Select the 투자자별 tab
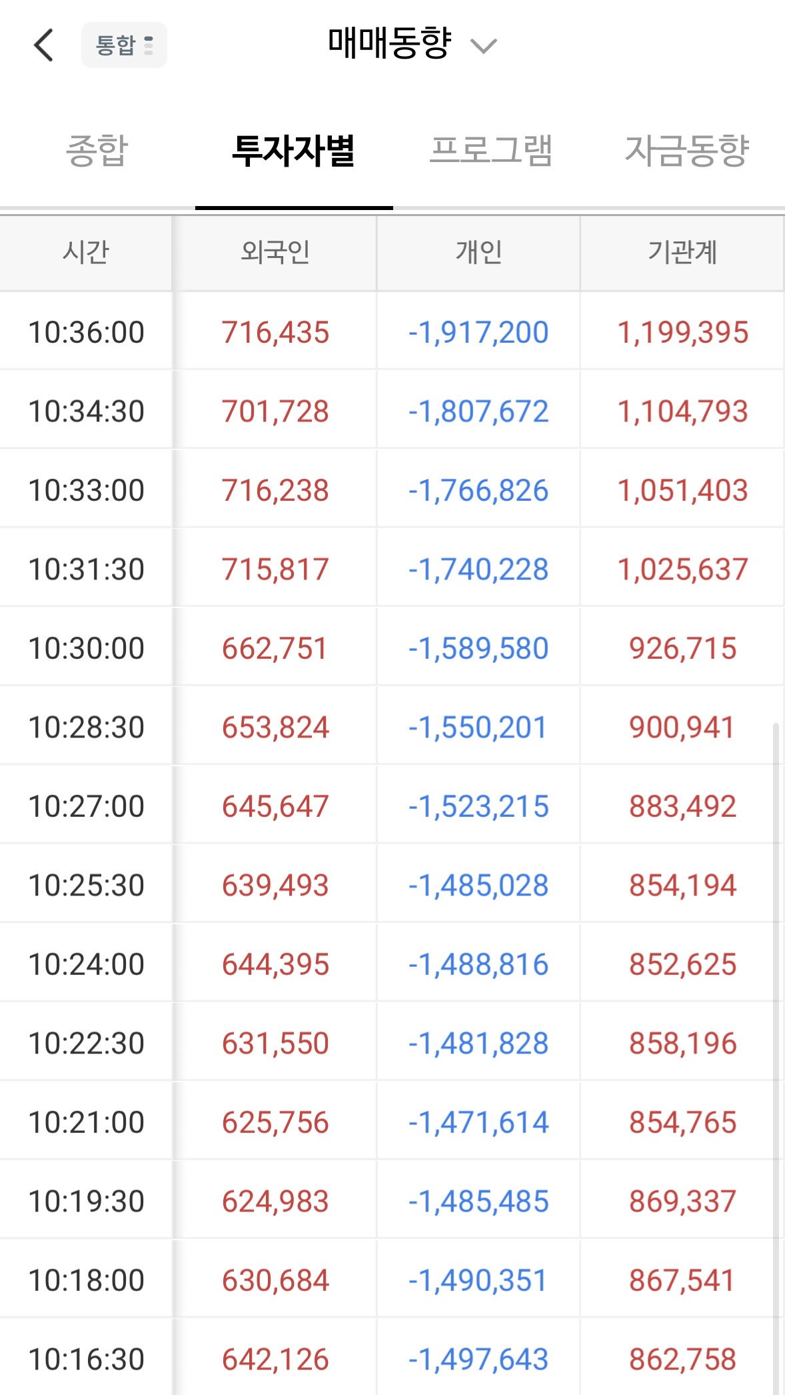Viewport: 785px width, 1395px height. 293,150
